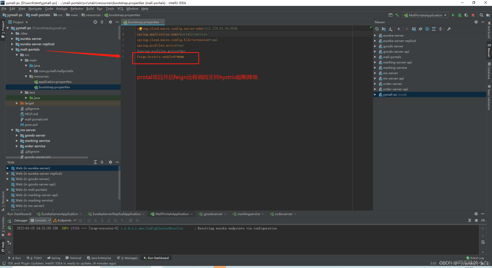Collapse all in Project panel
The height and width of the screenshot is (268, 492).
coord(102,22)
